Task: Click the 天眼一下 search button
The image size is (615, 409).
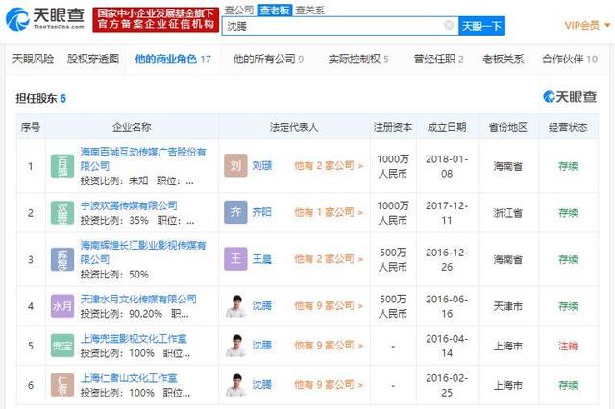Action: coord(481,26)
